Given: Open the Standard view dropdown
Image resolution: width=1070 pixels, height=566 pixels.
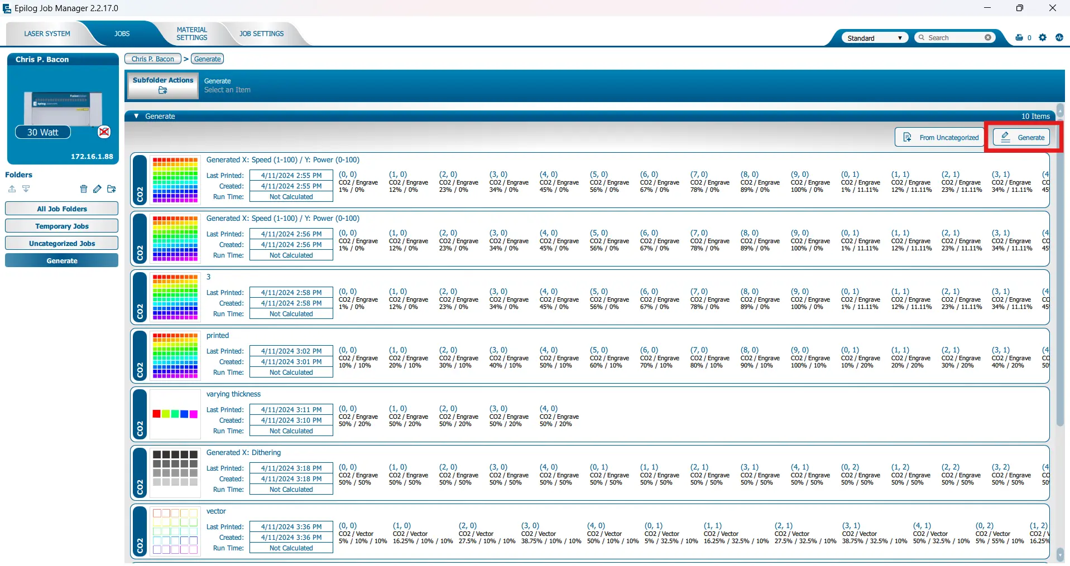Looking at the screenshot, I should pos(875,38).
